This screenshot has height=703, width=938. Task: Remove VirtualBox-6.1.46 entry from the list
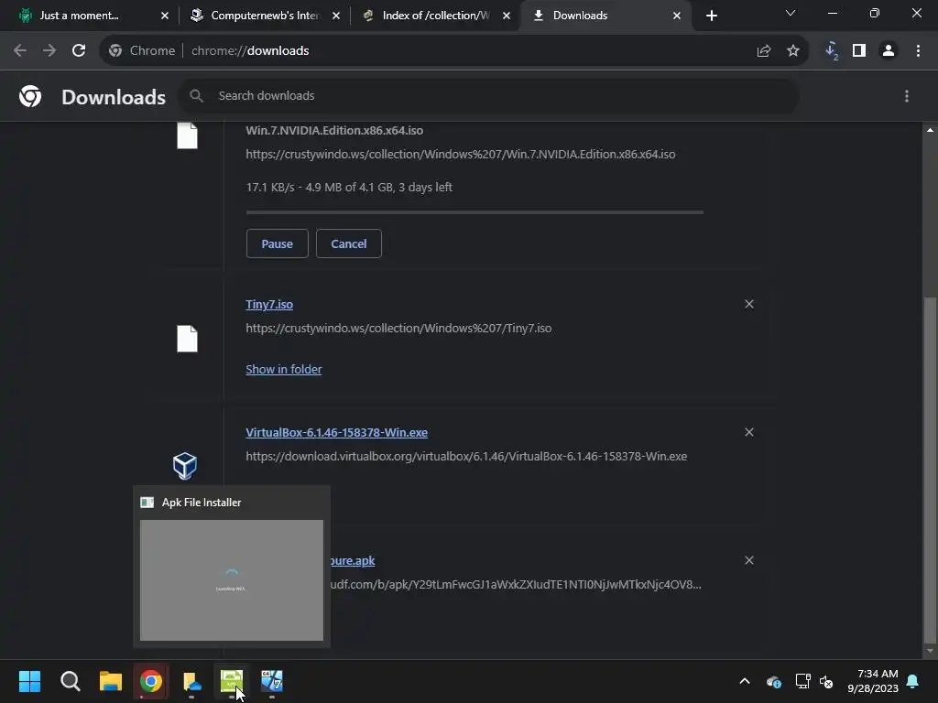[x=749, y=432]
